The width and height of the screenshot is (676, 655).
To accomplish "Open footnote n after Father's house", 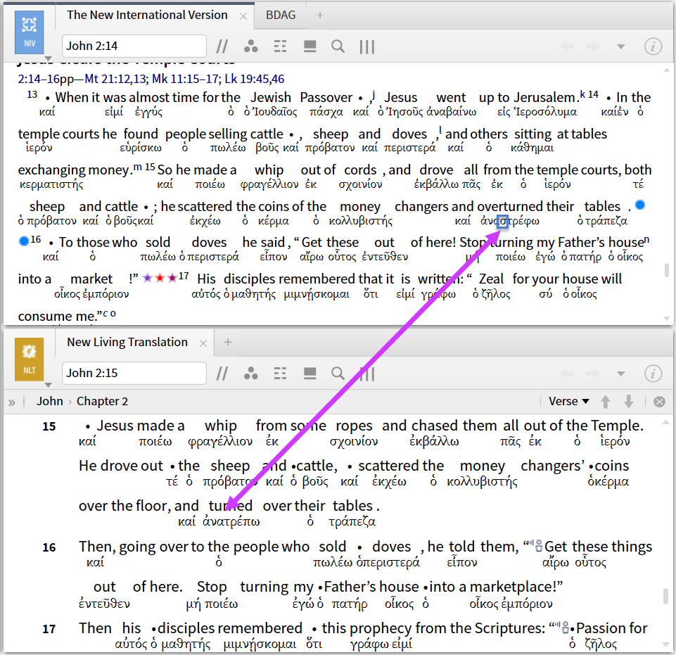I will [646, 240].
